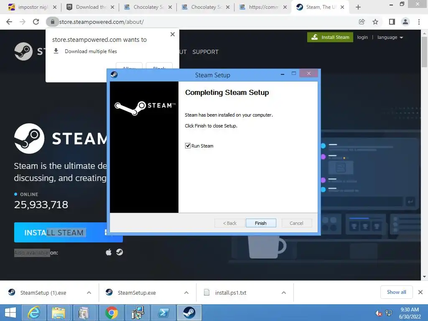The width and height of the screenshot is (428, 321).
Task: Click the Steam taskbar icon
Action: point(189,313)
